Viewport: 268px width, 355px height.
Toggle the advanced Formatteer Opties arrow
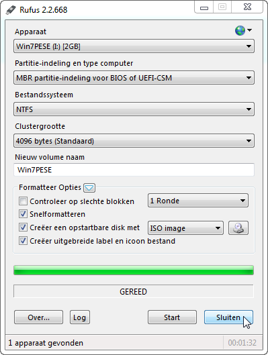click(x=89, y=188)
